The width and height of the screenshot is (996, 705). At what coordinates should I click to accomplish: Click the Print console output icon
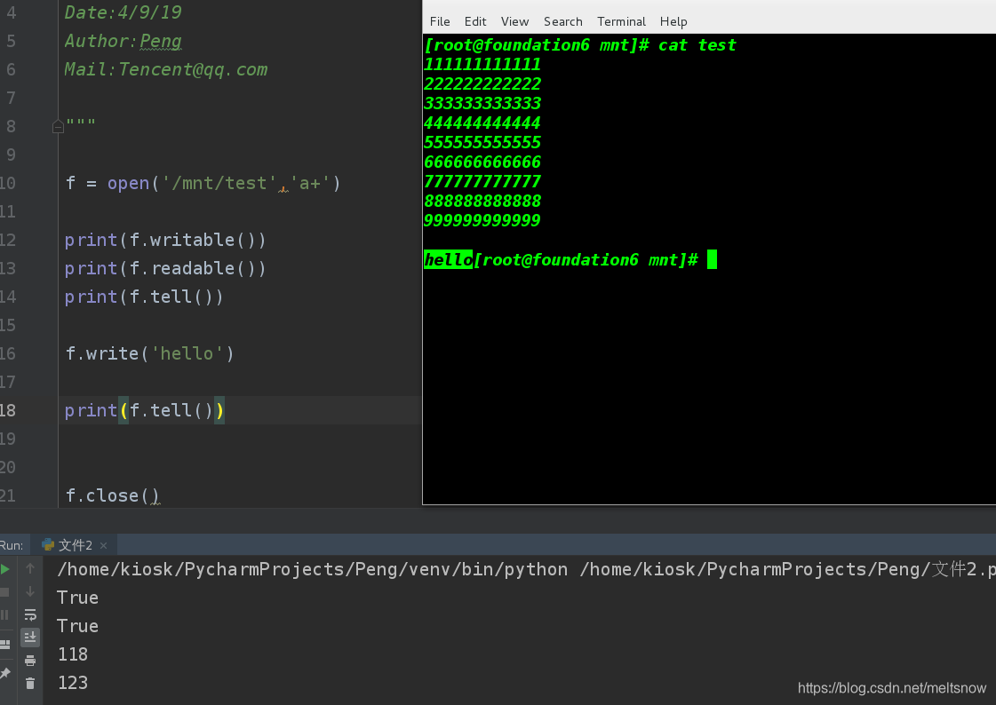30,661
